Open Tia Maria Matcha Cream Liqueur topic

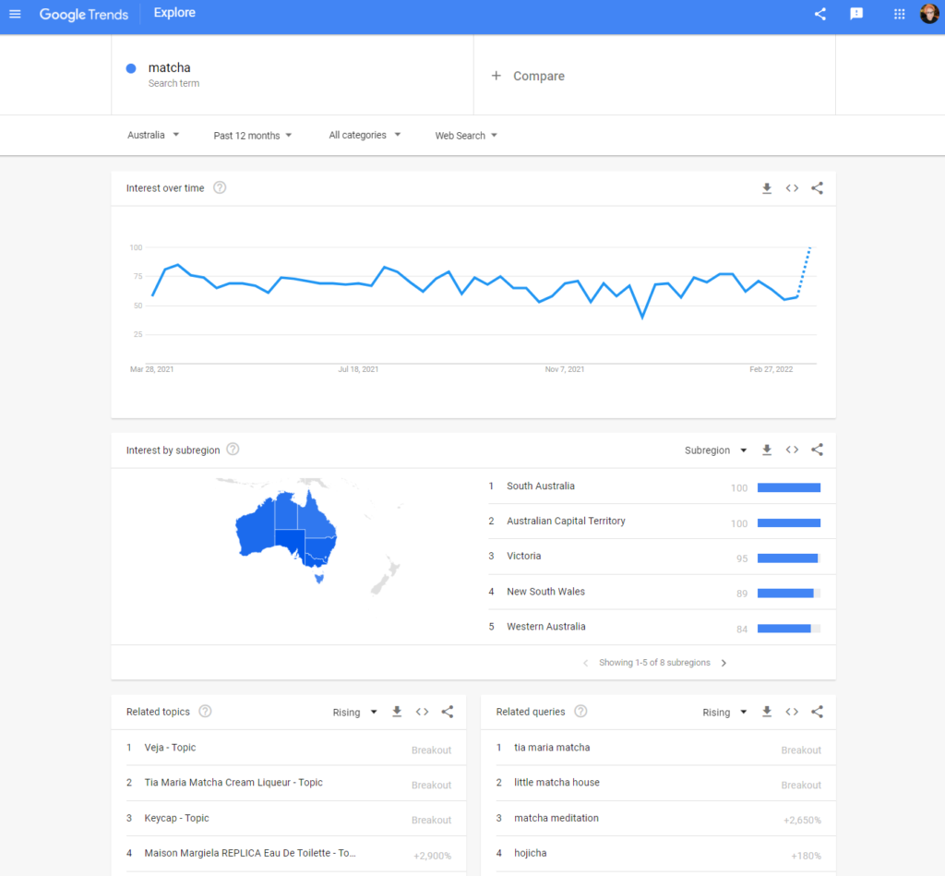coord(233,782)
